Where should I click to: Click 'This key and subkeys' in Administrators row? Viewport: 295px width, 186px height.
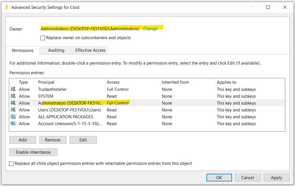[236, 103]
